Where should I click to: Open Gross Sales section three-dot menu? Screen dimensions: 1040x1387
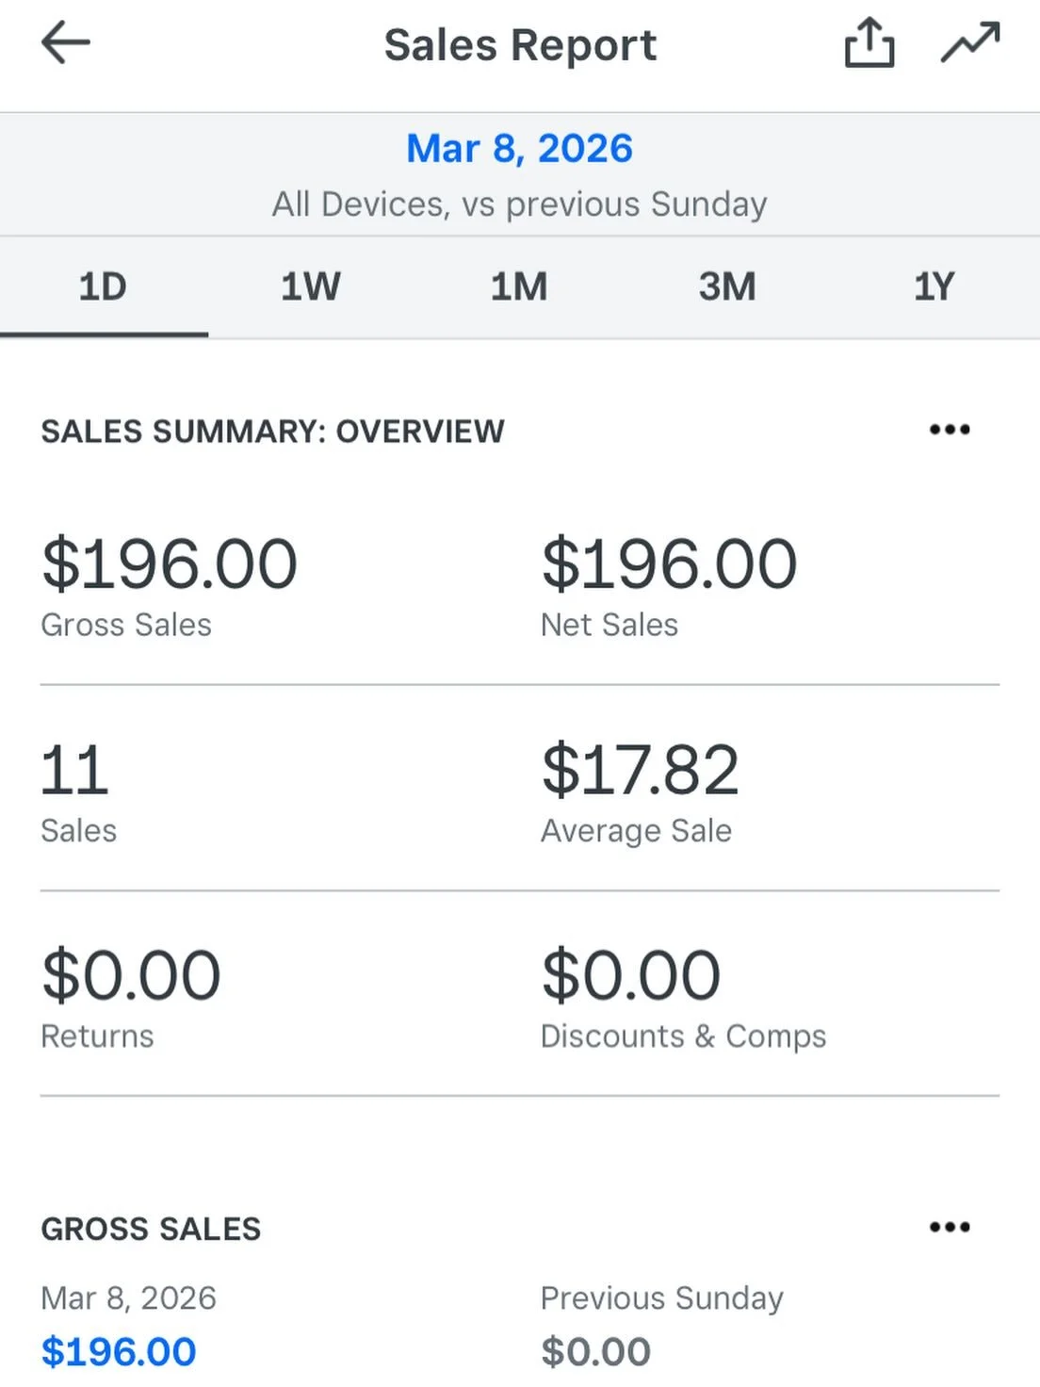[x=950, y=1227]
